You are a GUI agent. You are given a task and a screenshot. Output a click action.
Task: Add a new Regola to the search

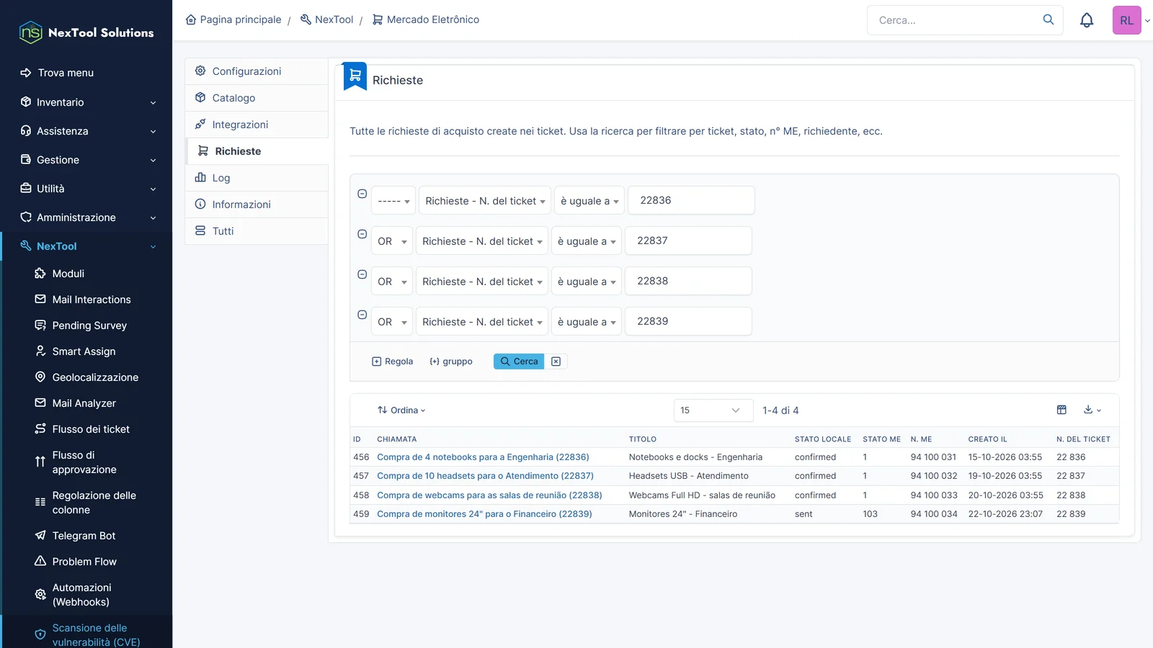[392, 361]
